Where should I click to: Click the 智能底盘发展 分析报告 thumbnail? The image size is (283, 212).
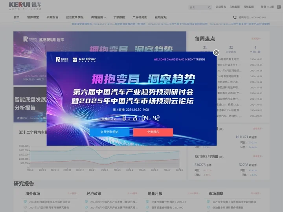[x=30, y=105]
